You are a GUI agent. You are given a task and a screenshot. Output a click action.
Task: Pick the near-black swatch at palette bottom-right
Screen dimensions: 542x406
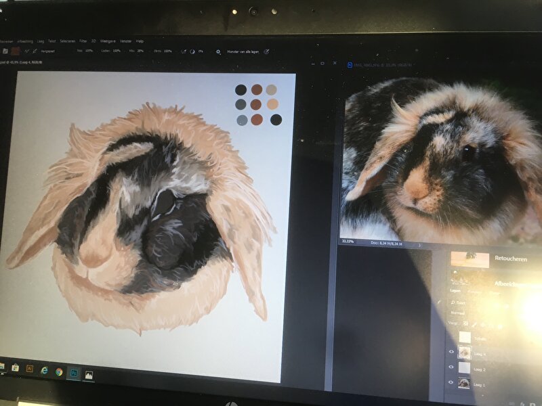tap(276, 120)
